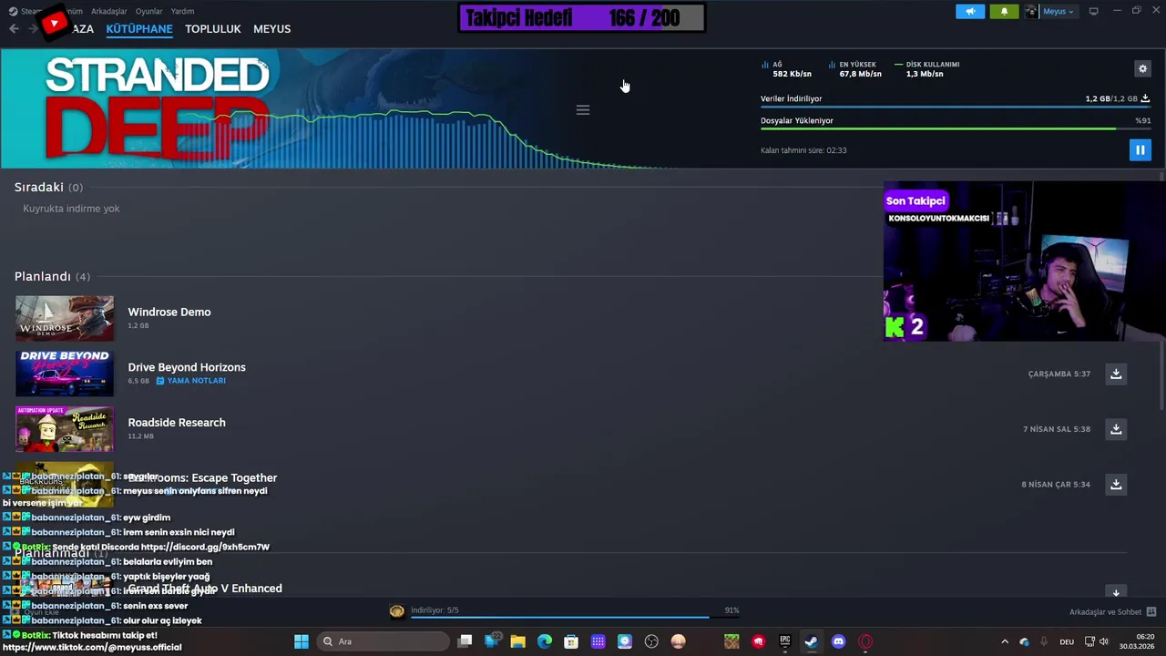Download Backrooms: Escape Together now

(1116, 485)
